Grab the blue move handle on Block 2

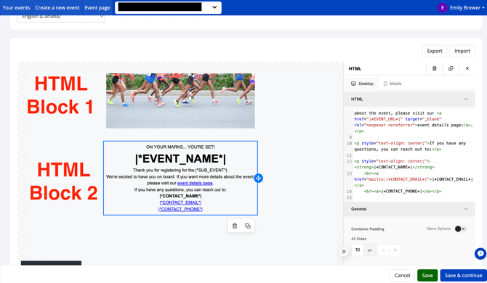coord(259,179)
